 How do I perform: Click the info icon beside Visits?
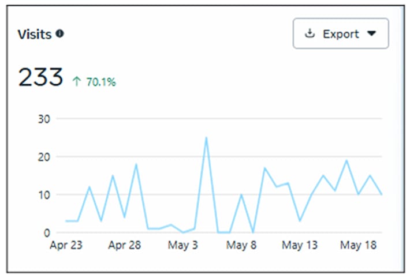(x=60, y=34)
